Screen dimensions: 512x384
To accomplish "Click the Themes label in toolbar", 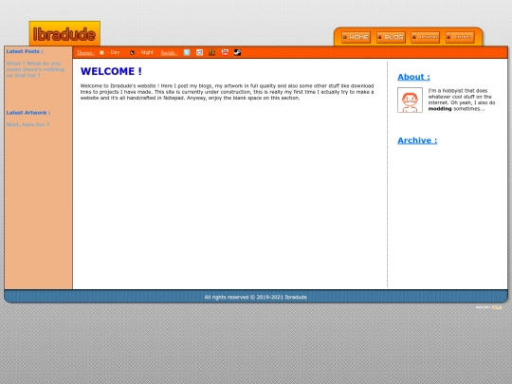I will pos(85,53).
